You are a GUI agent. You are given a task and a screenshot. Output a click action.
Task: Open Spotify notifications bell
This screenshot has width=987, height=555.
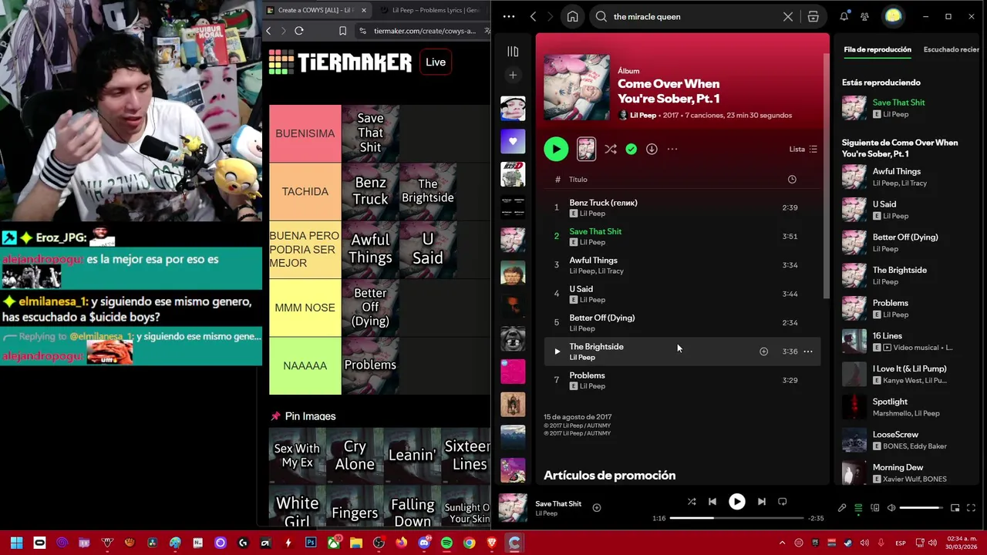pos(844,16)
